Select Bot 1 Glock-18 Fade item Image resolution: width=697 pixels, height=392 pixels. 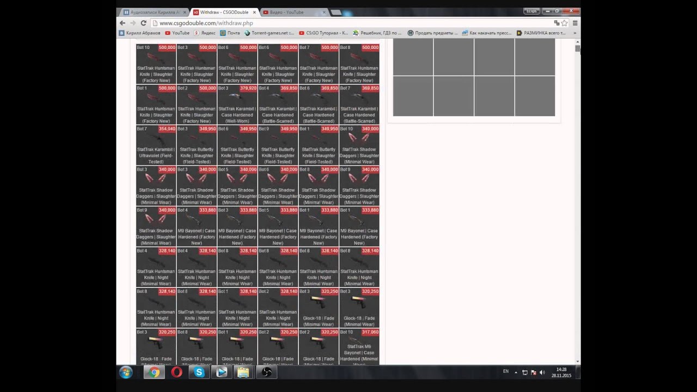(x=237, y=347)
